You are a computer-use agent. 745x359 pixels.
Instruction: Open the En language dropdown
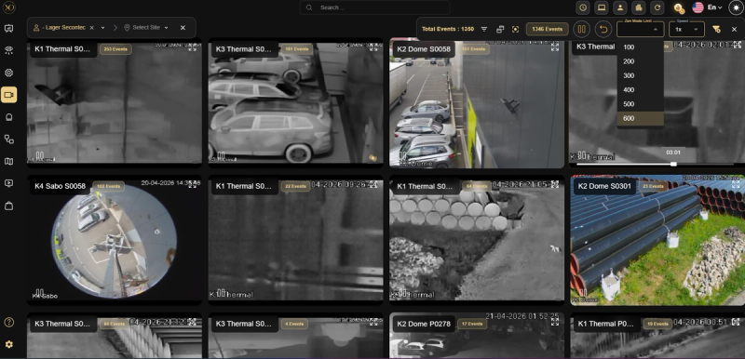[714, 7]
